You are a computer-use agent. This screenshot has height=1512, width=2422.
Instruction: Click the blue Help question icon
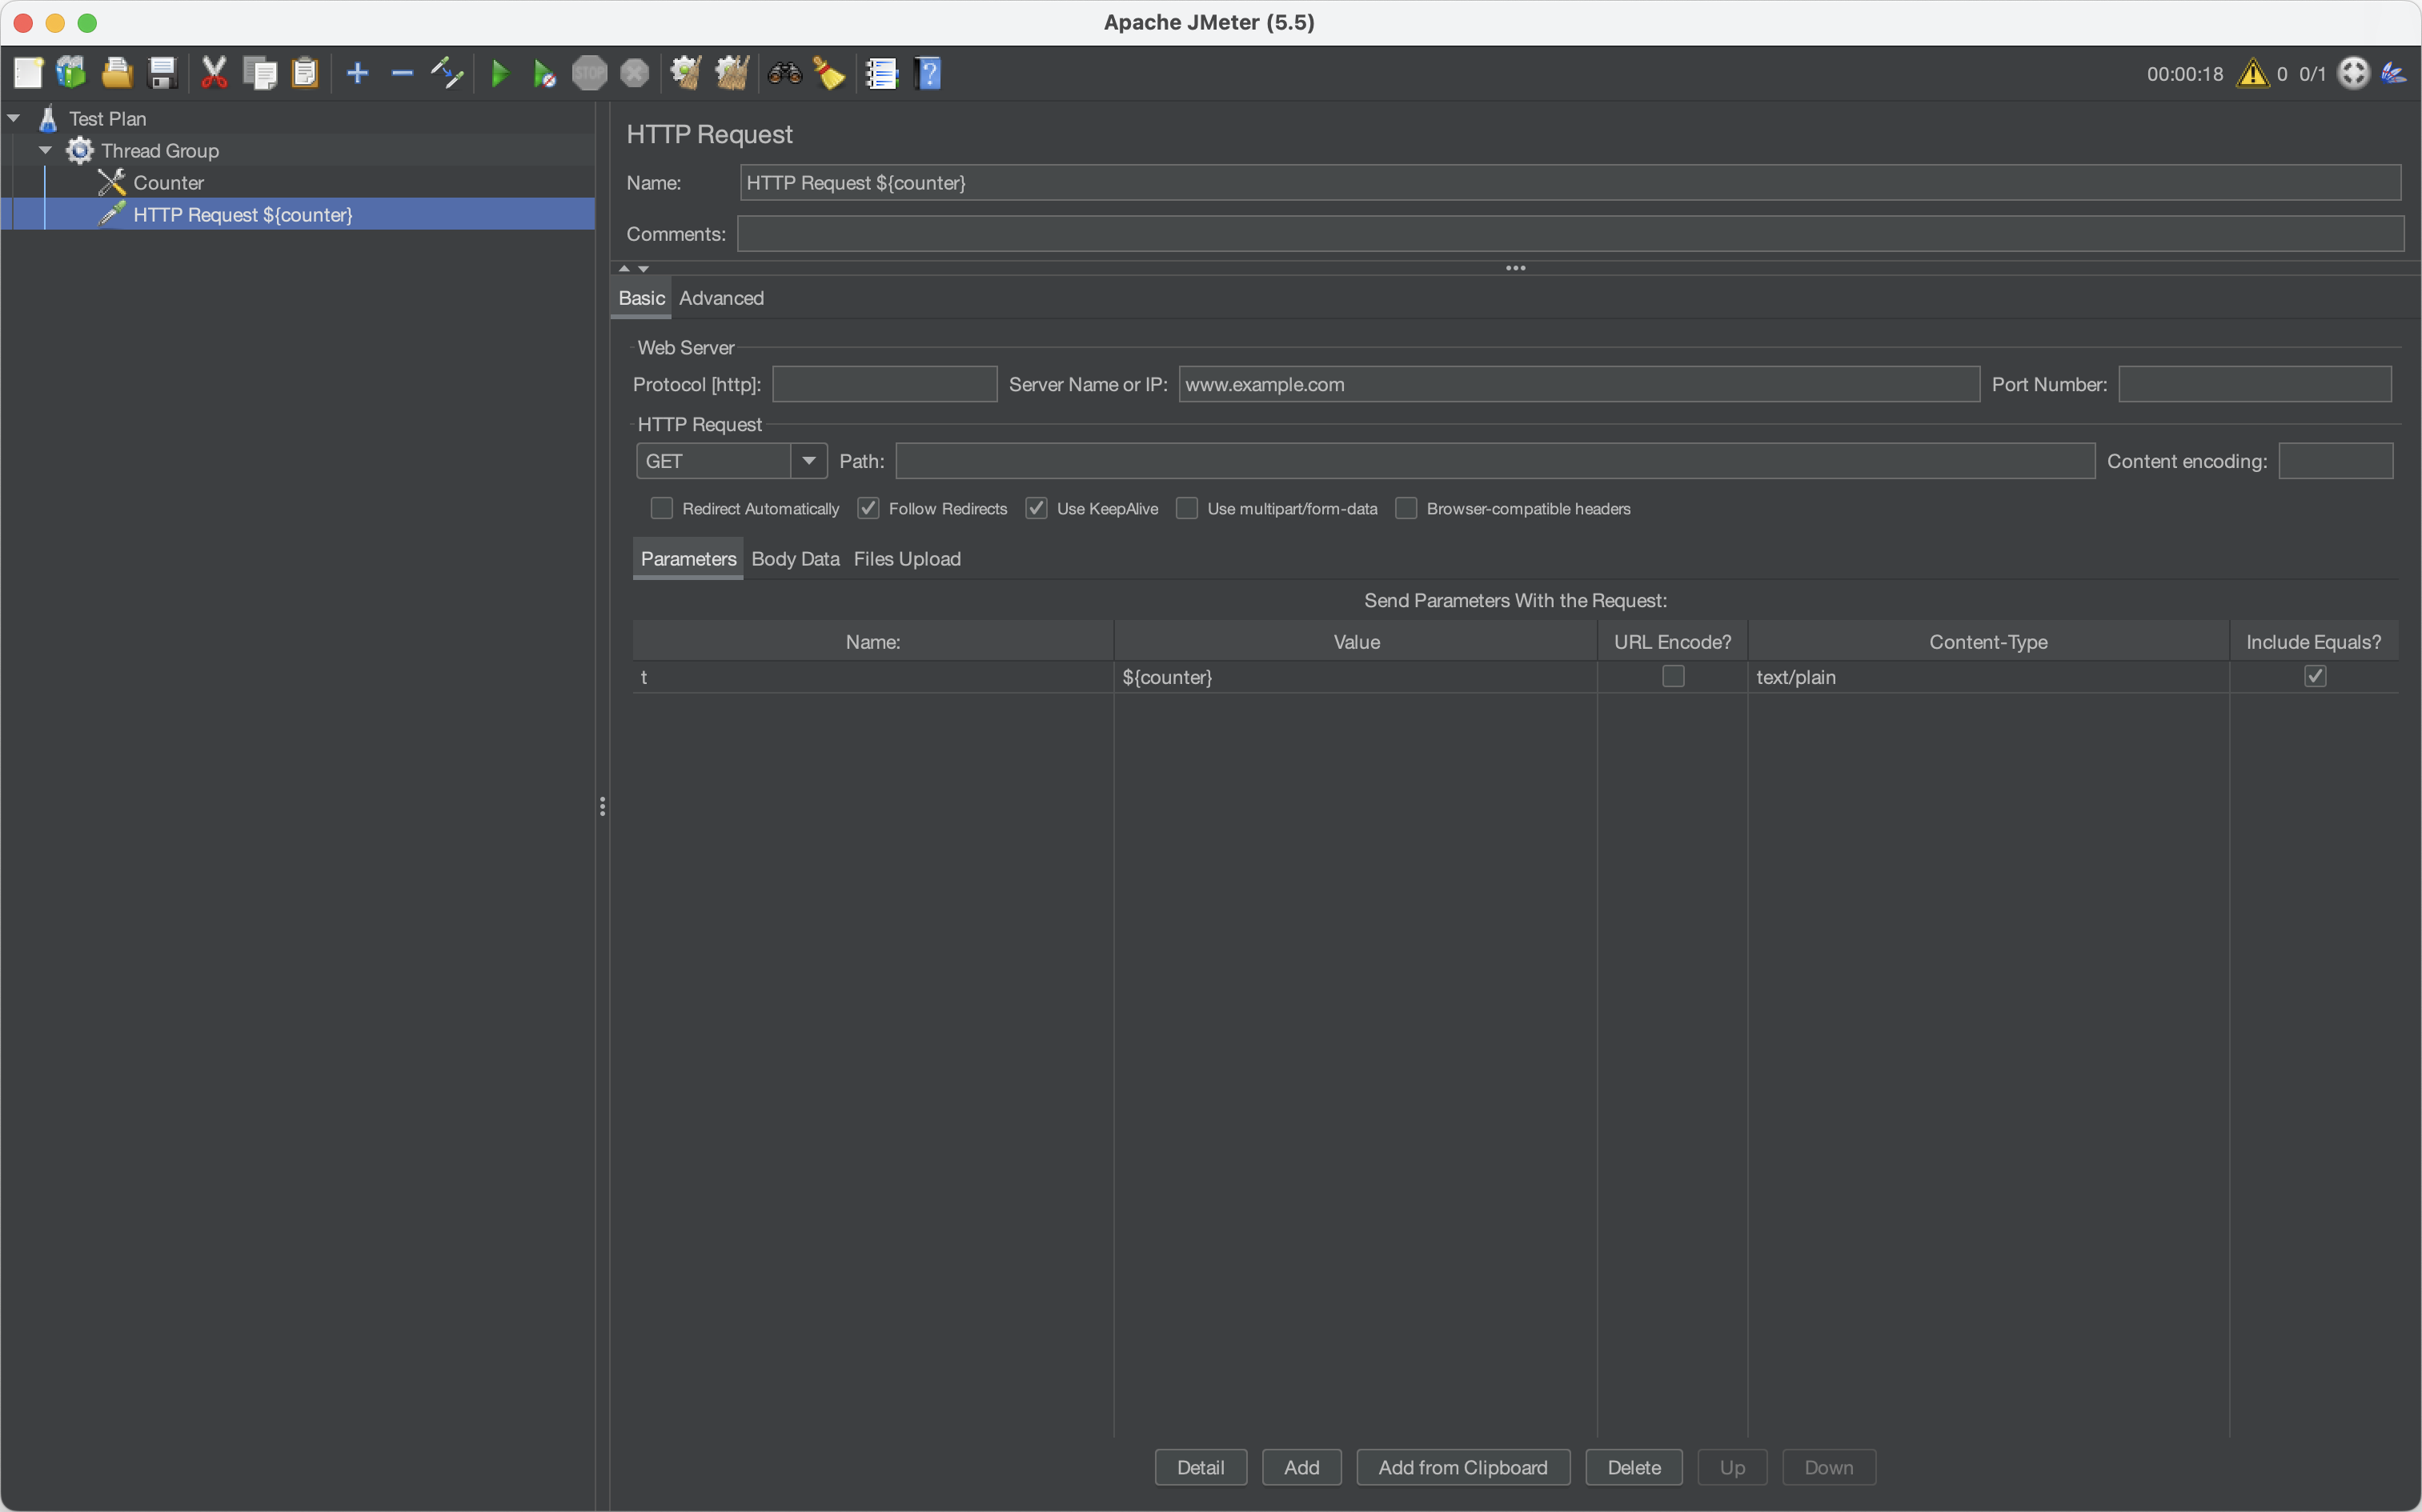pyautogui.click(x=928, y=73)
